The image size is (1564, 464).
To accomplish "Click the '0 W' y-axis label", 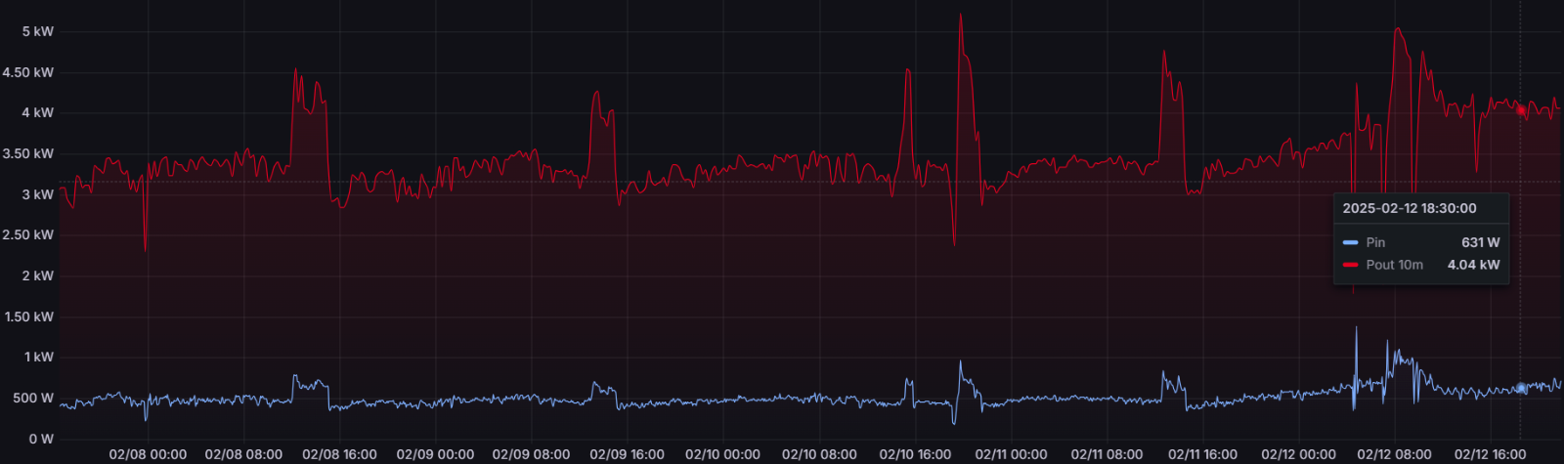I will [x=41, y=439].
